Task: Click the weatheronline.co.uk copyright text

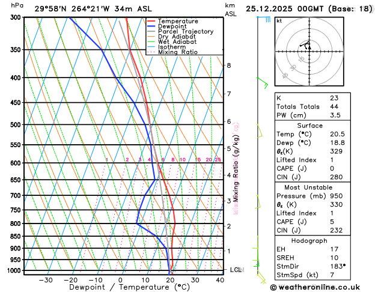Action: pos(315,287)
